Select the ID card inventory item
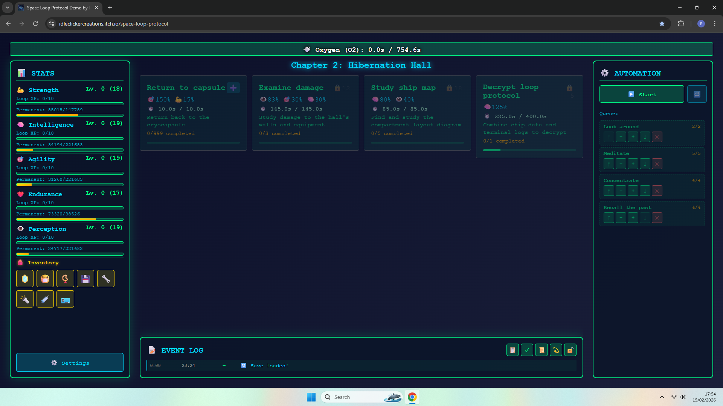 coord(65,299)
